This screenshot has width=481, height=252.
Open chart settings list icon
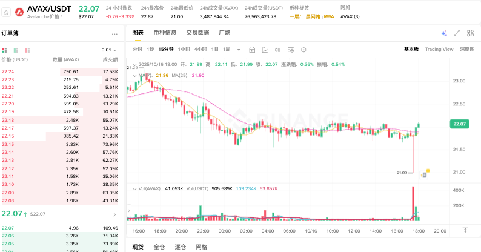(291, 50)
